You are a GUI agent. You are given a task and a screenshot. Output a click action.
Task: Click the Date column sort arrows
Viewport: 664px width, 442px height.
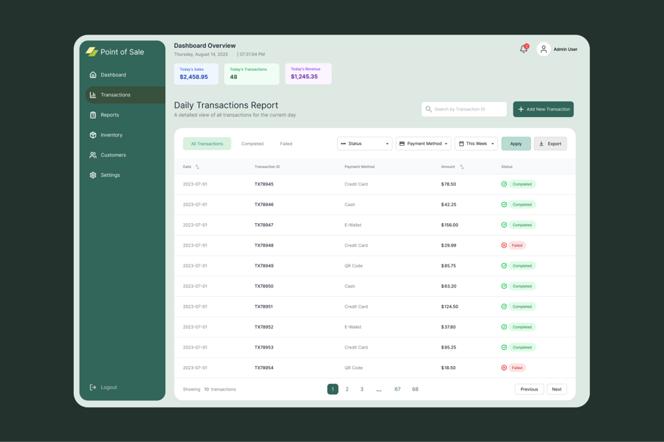pos(197,167)
